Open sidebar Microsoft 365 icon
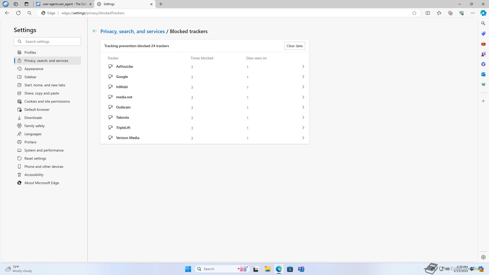489x275 pixels. click(x=483, y=64)
